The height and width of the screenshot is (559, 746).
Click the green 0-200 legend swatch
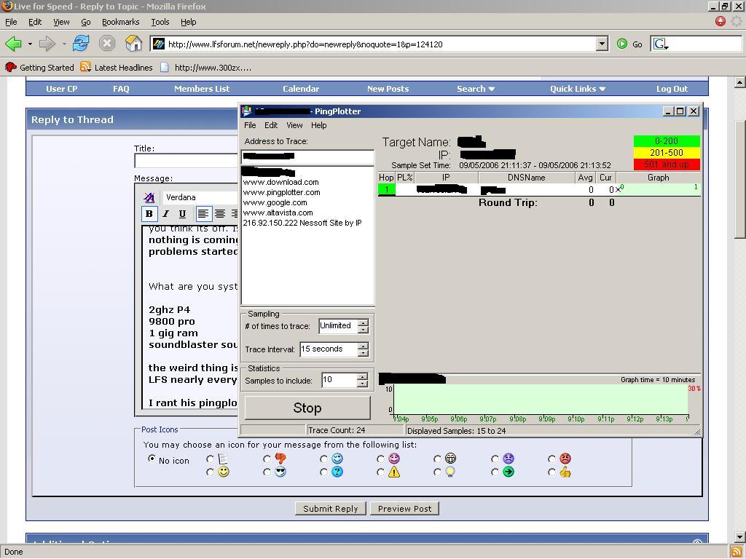tap(667, 141)
